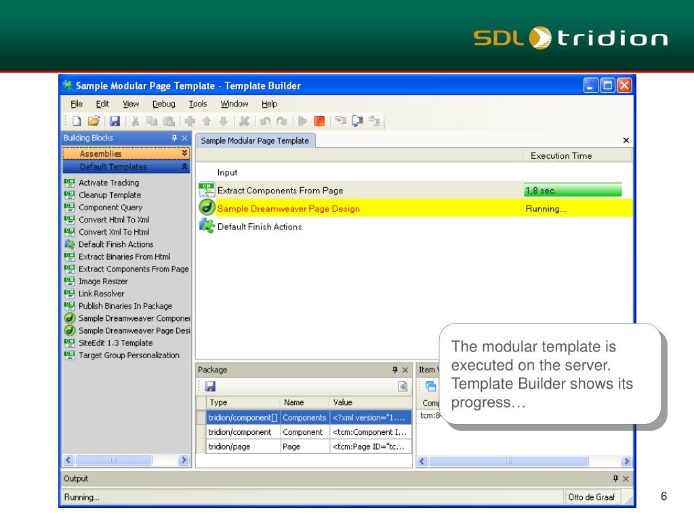Screen dimensions: 694x521
Task: Select the tridion/page row in Package
Action: coord(304,446)
